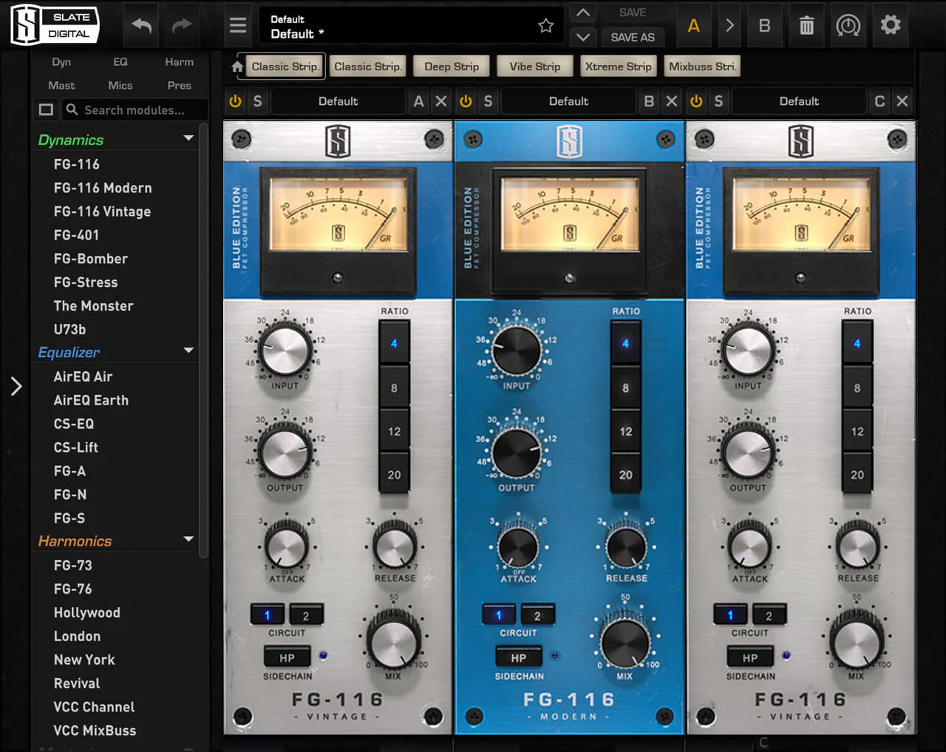The image size is (946, 752).
Task: Open the hamburger preset menu
Action: [238, 26]
